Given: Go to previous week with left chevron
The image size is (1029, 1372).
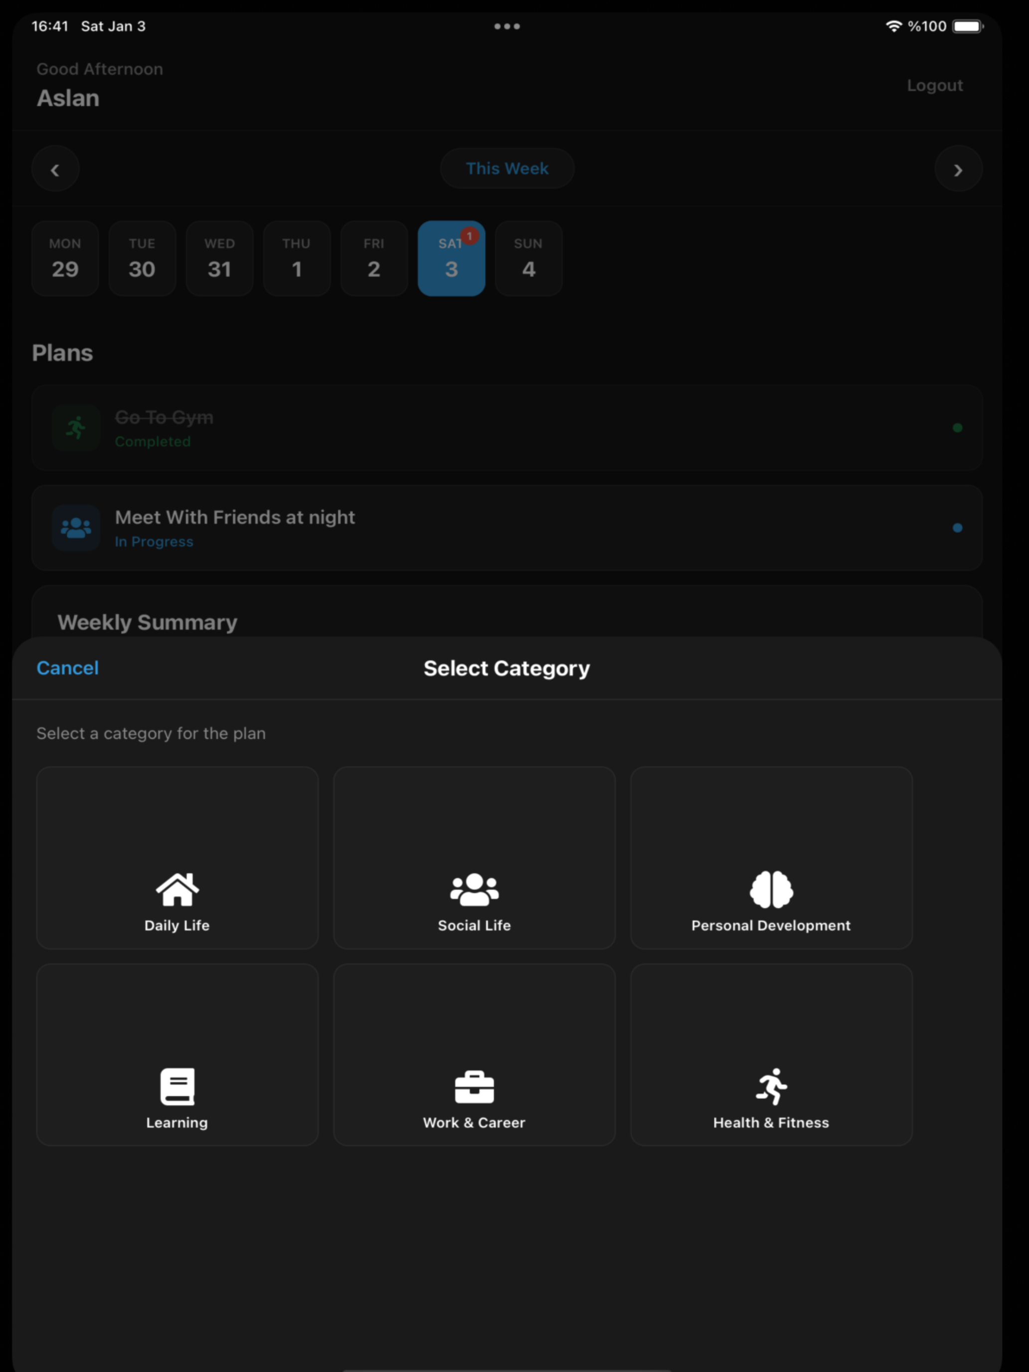Looking at the screenshot, I should coord(55,169).
